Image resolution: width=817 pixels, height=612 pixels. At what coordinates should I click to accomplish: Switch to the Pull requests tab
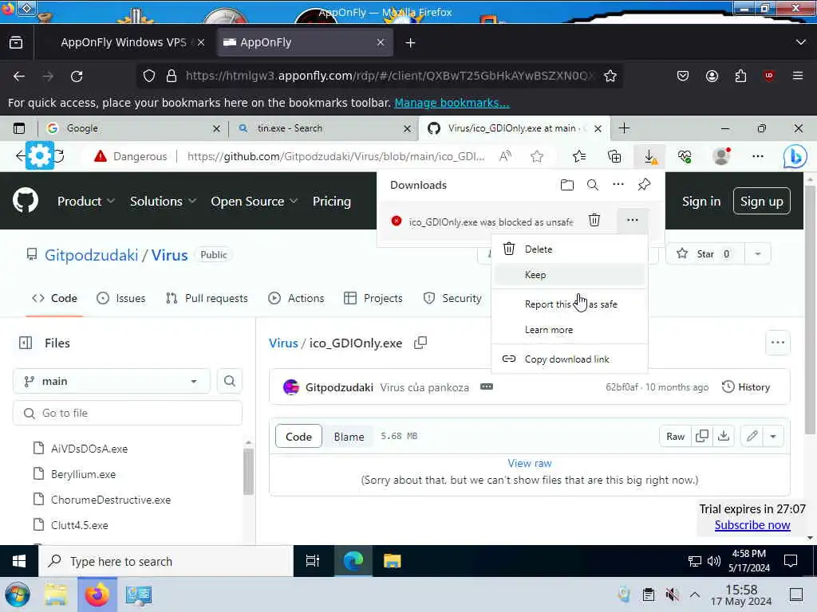pyautogui.click(x=207, y=298)
